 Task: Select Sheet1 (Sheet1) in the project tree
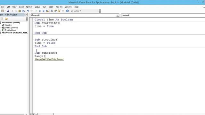click(11, 28)
